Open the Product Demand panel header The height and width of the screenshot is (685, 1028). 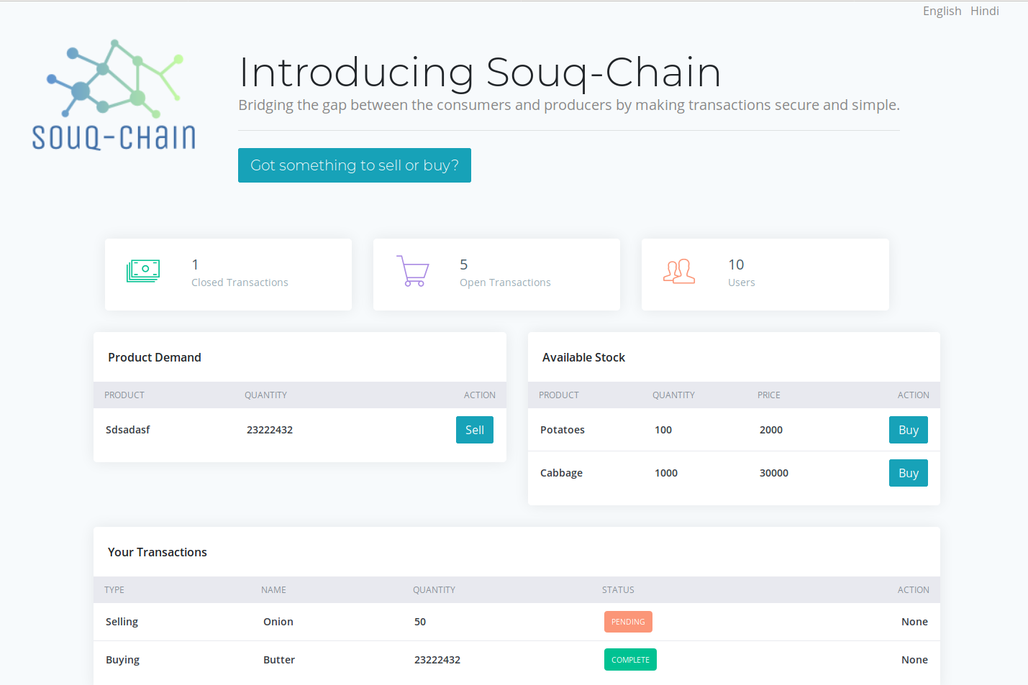click(x=155, y=357)
